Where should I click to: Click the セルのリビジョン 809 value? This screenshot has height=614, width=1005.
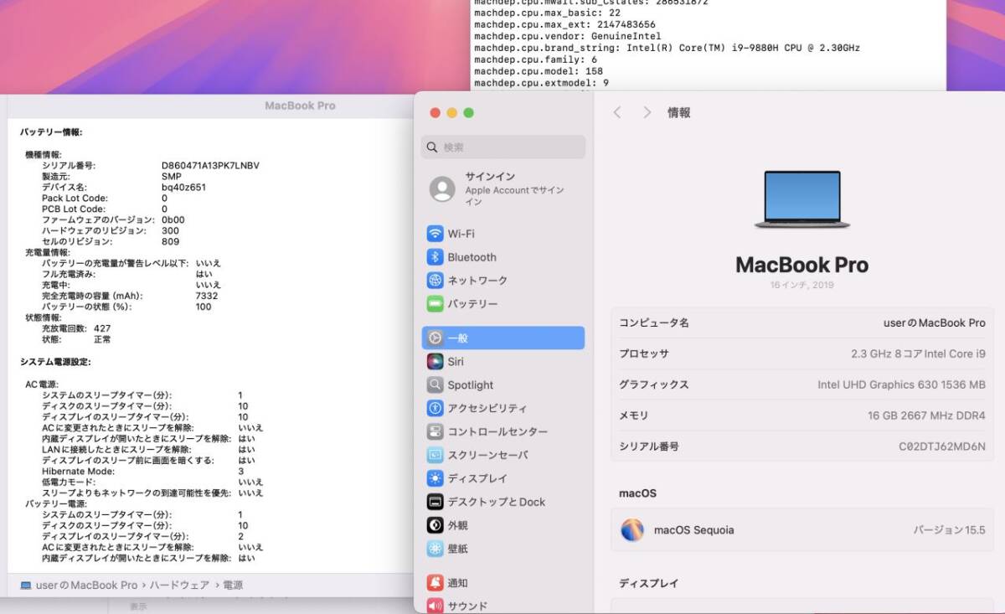(x=170, y=241)
